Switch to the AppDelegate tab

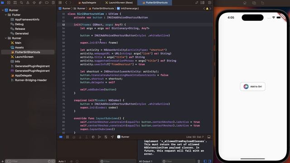[87, 3]
